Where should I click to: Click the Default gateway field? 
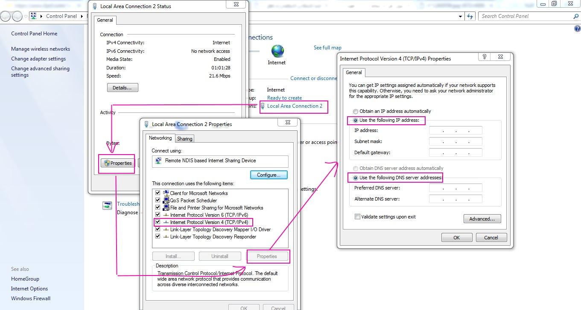tap(455, 152)
